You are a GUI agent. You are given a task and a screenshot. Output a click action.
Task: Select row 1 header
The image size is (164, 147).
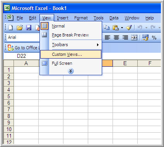(9, 70)
